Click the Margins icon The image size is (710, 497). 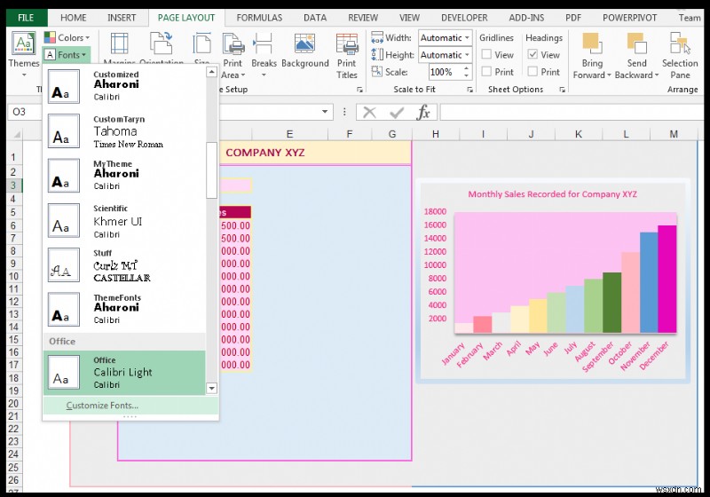(120, 43)
